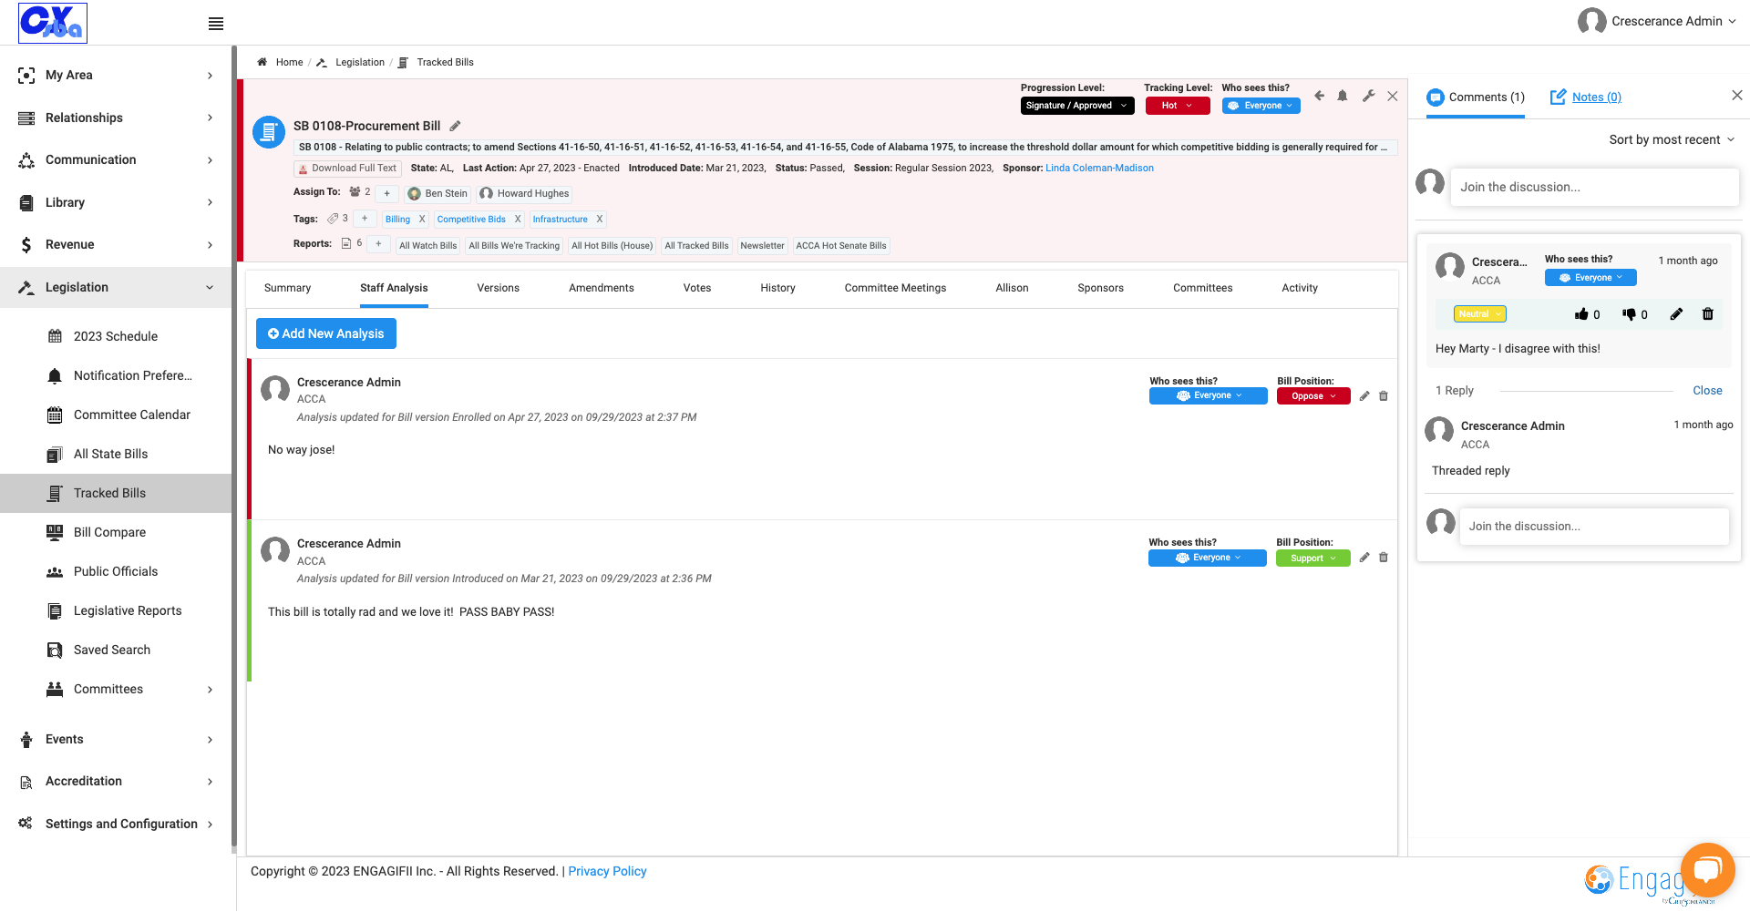1750x912 pixels.
Task: Click the notification bell icon on bill header
Action: (1343, 96)
